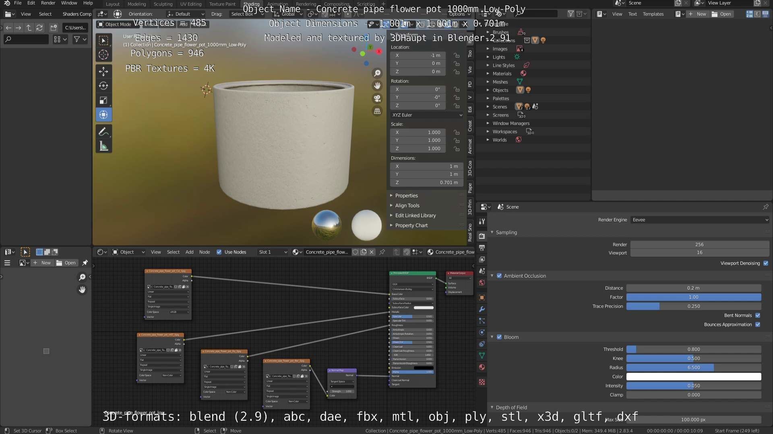Screen dimensions: 773x434
Task: Open Slot 1 material slot dropdown
Action: [273, 252]
